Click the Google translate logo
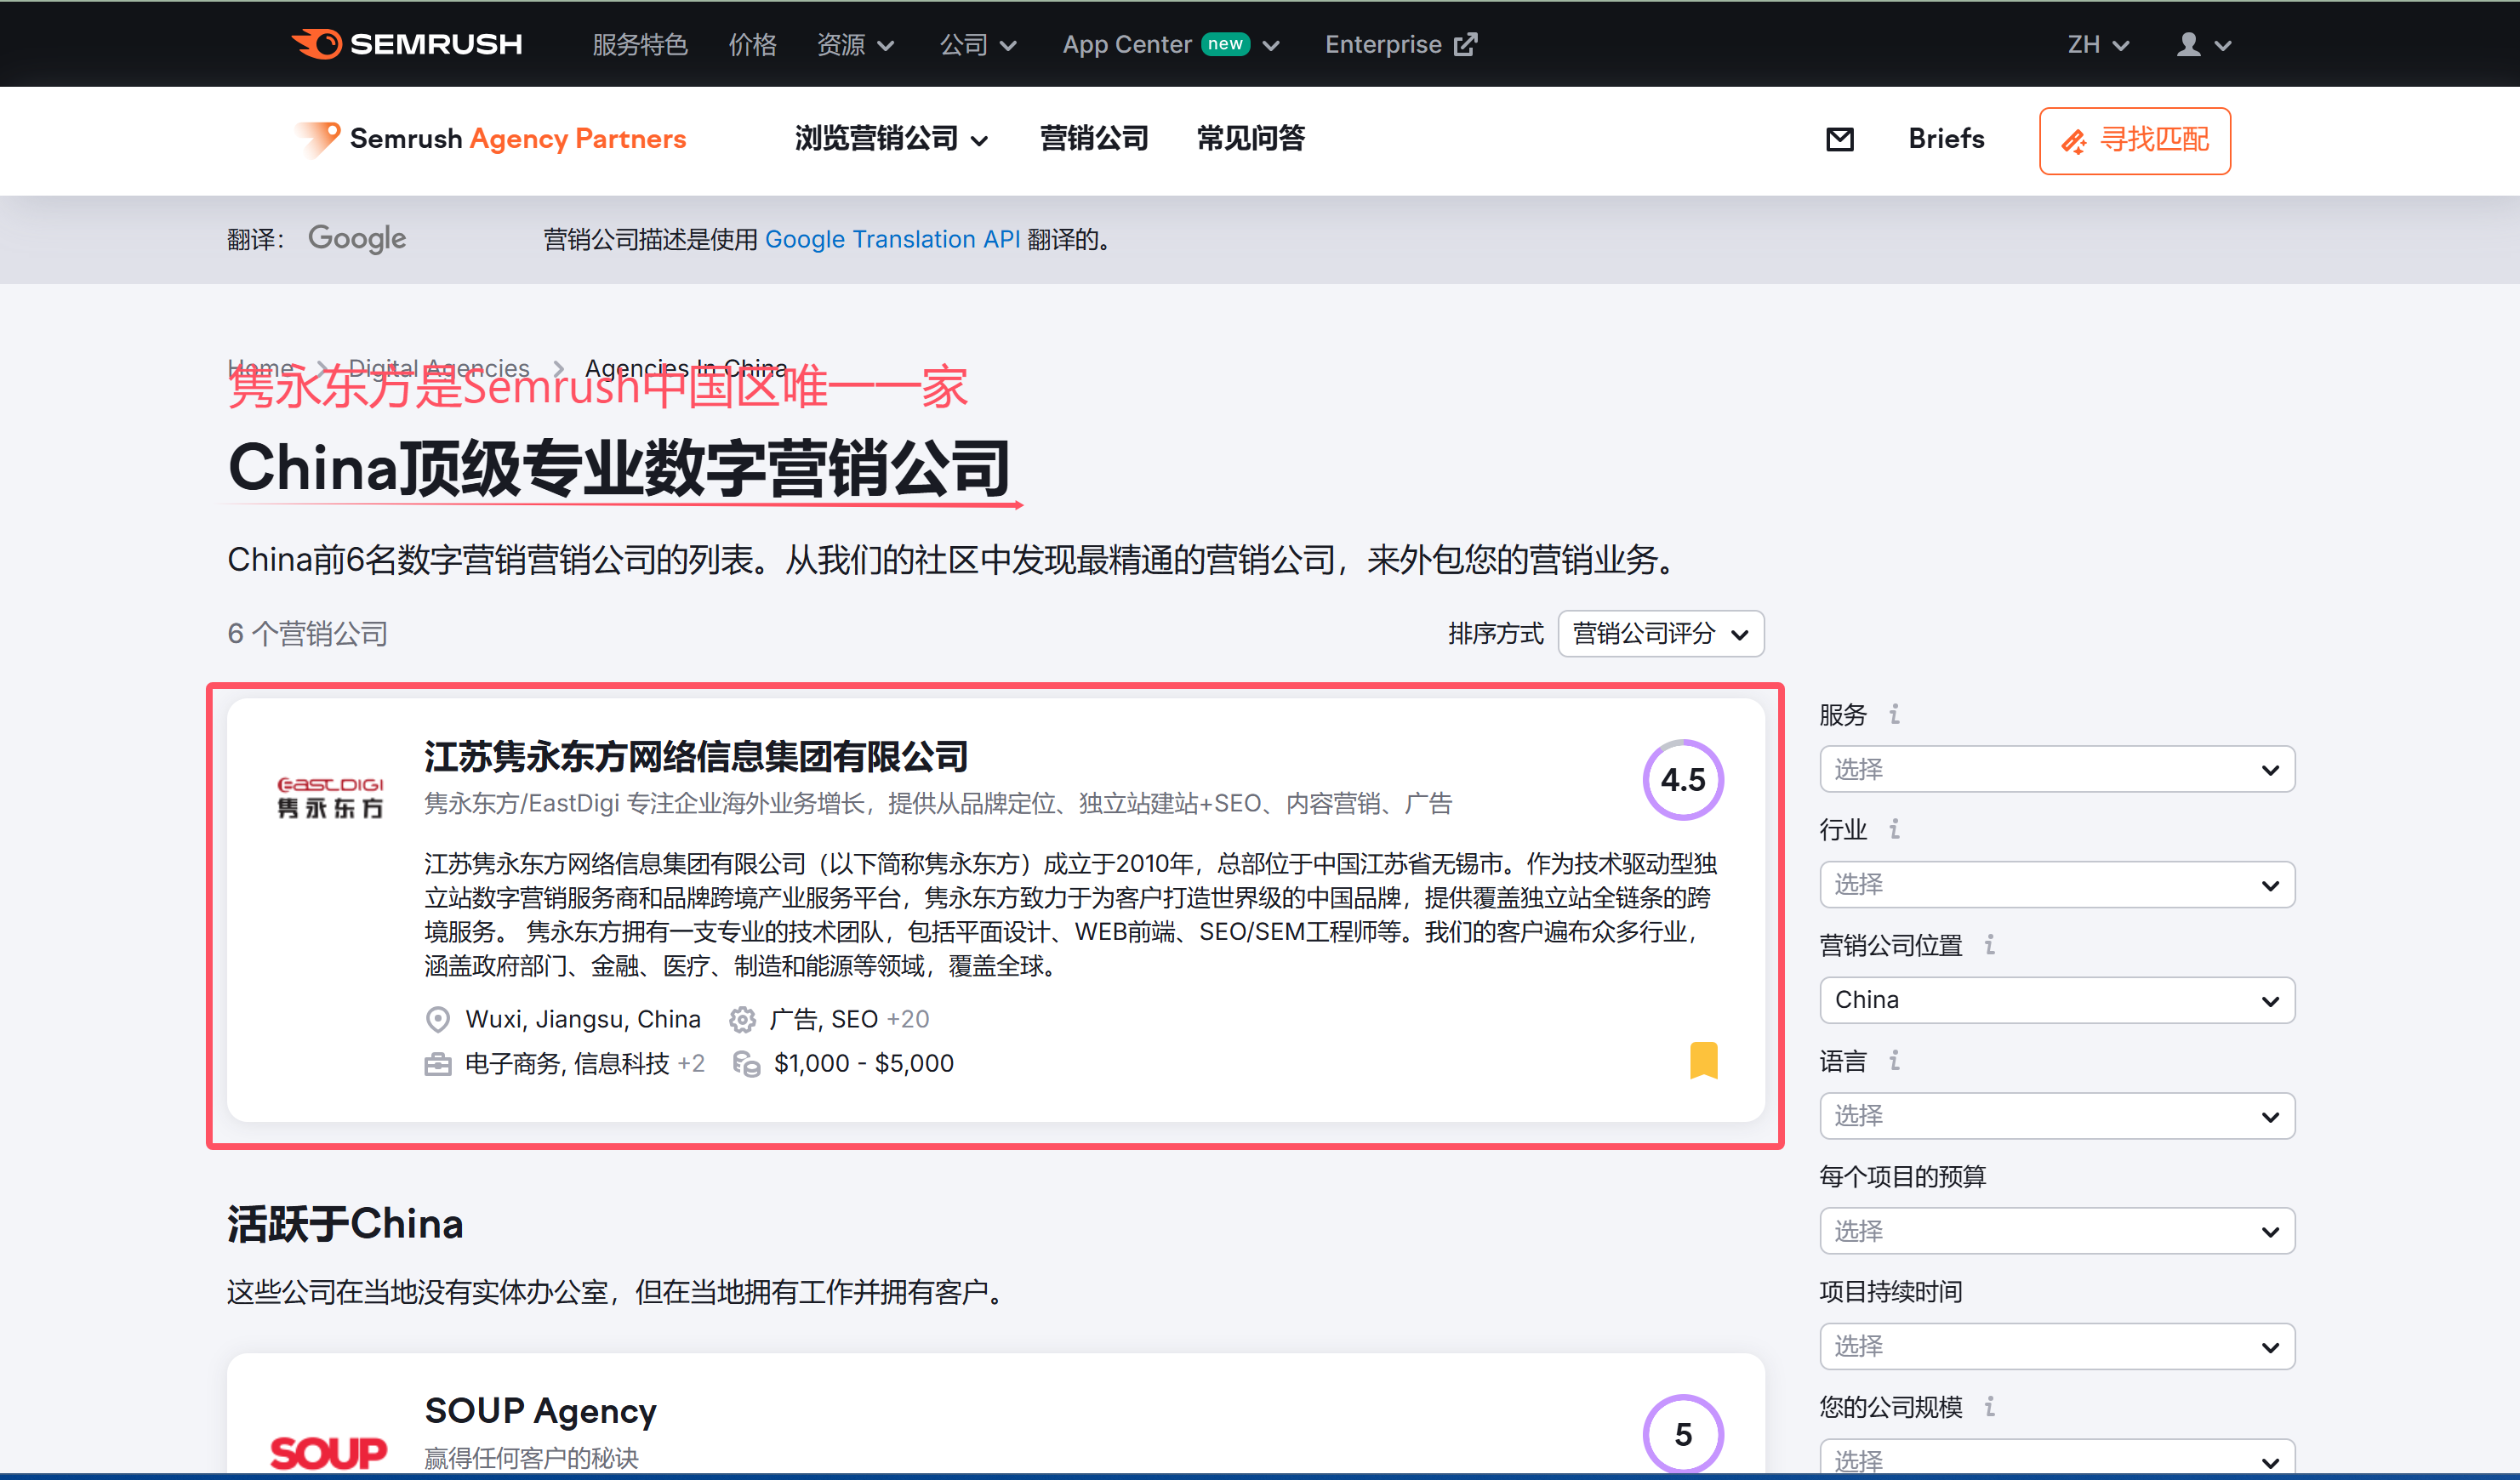 click(357, 239)
